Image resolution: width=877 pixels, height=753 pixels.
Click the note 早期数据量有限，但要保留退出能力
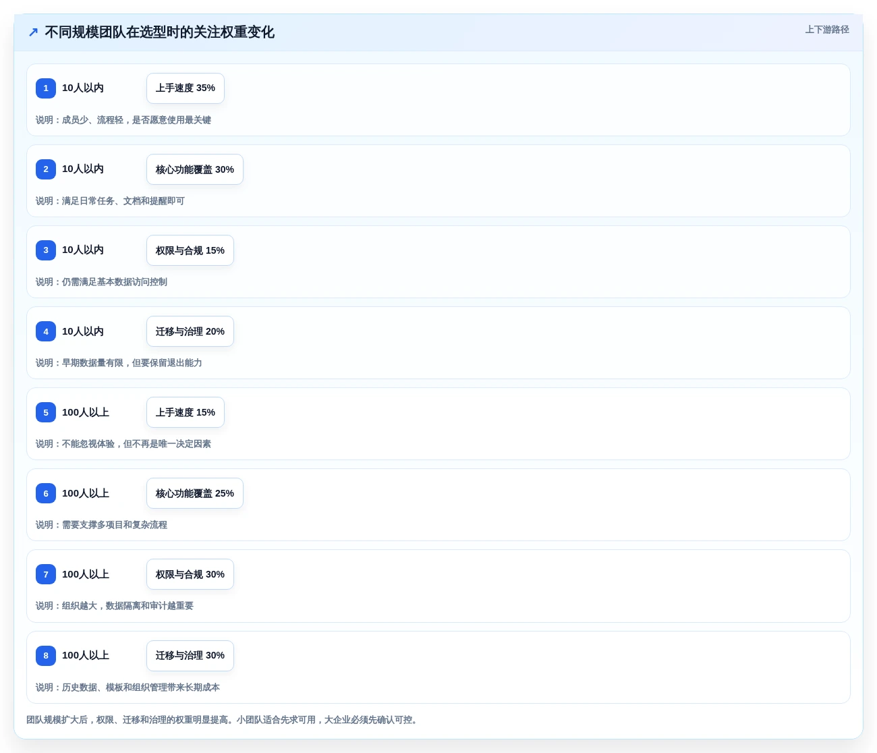(132, 363)
